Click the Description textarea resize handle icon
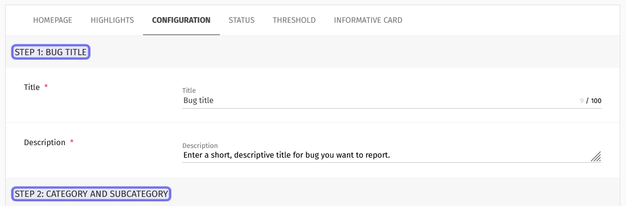 596,156
